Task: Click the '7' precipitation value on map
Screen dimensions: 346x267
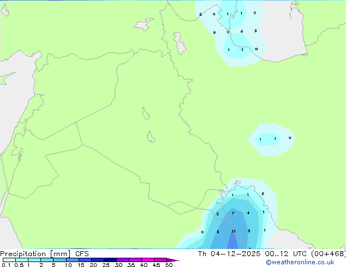Action: 233,213
